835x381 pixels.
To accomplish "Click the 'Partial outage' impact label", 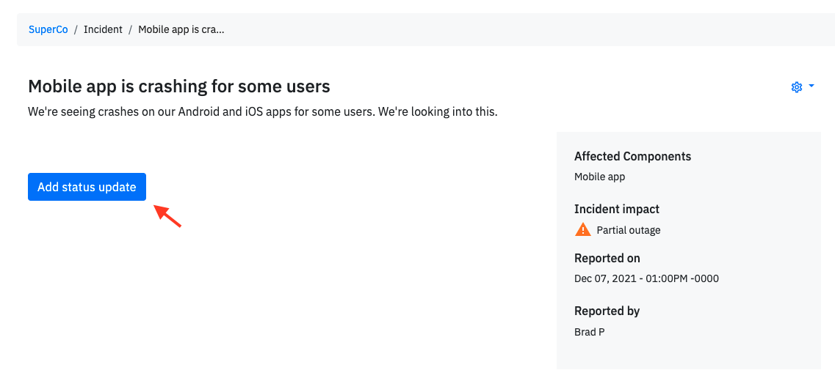I will pos(629,230).
